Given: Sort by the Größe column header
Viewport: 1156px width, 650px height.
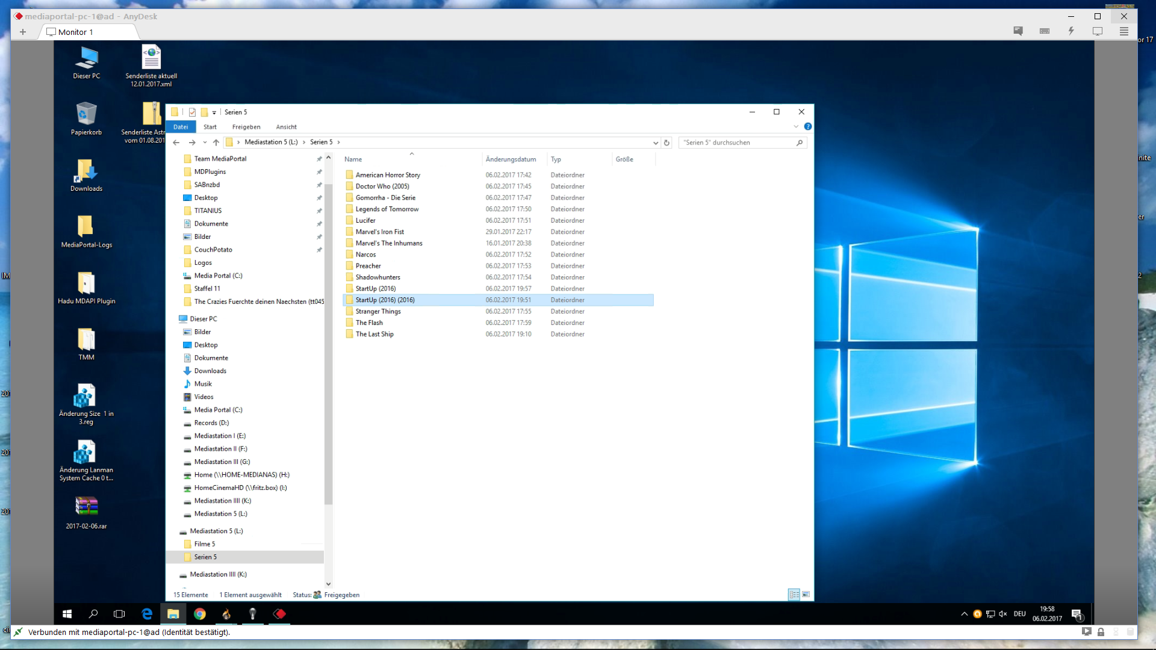Looking at the screenshot, I should 633,159.
